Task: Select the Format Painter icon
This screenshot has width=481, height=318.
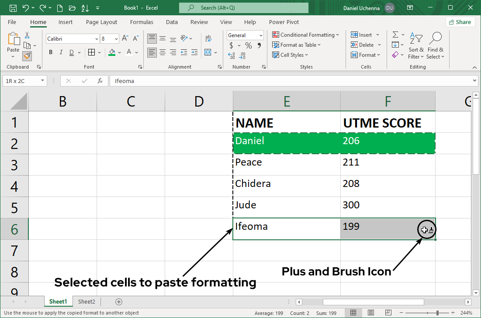Action: pos(26,56)
